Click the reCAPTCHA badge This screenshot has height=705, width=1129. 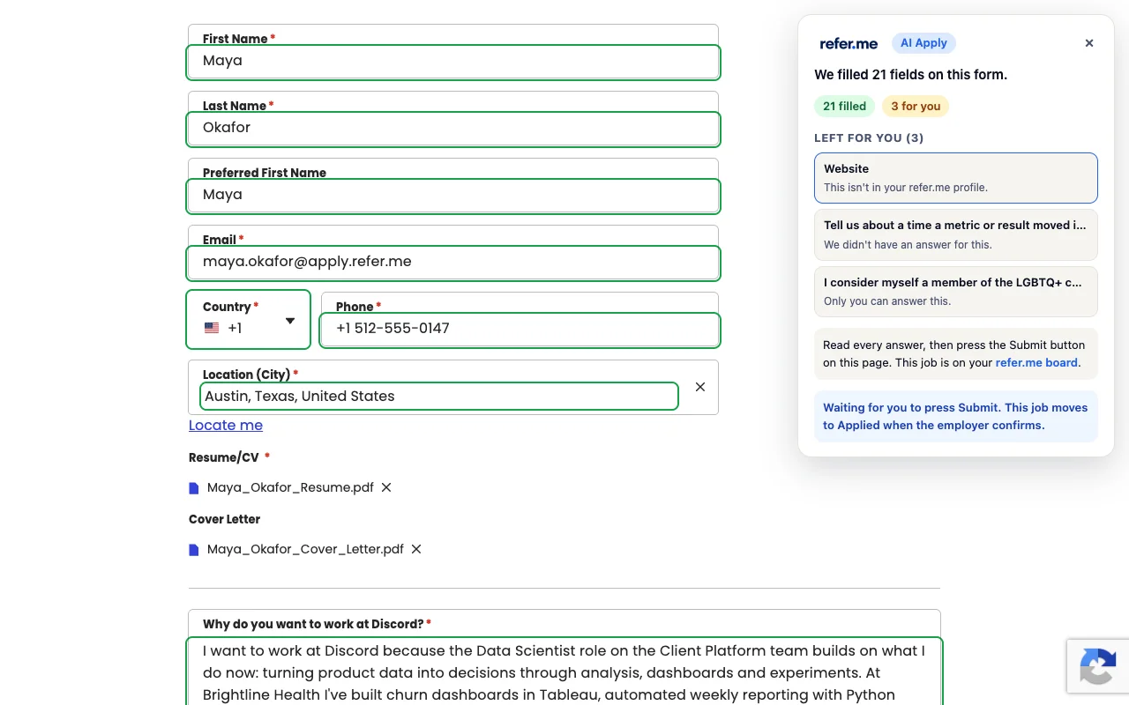coord(1098,665)
